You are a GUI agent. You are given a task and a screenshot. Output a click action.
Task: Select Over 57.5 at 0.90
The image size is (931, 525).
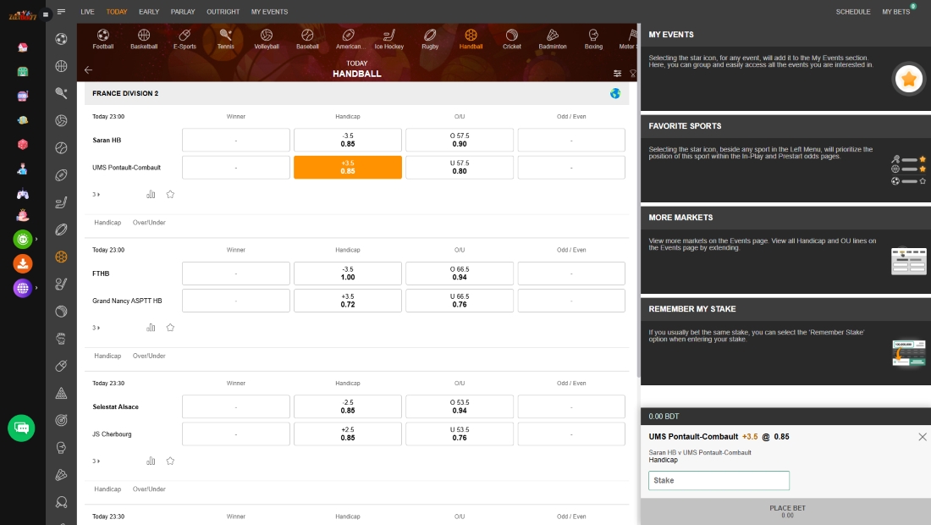tap(460, 140)
